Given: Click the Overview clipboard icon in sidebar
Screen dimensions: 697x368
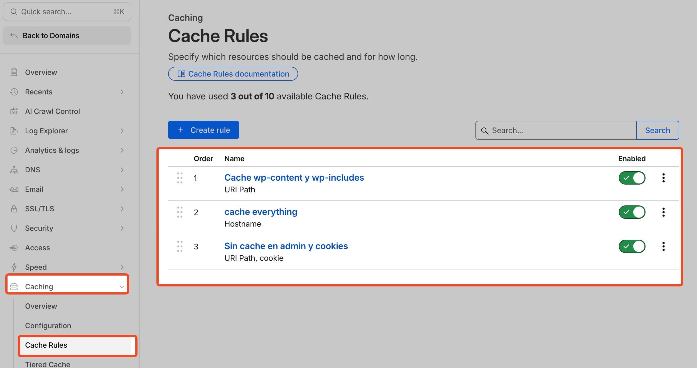Looking at the screenshot, I should pyautogui.click(x=14, y=72).
